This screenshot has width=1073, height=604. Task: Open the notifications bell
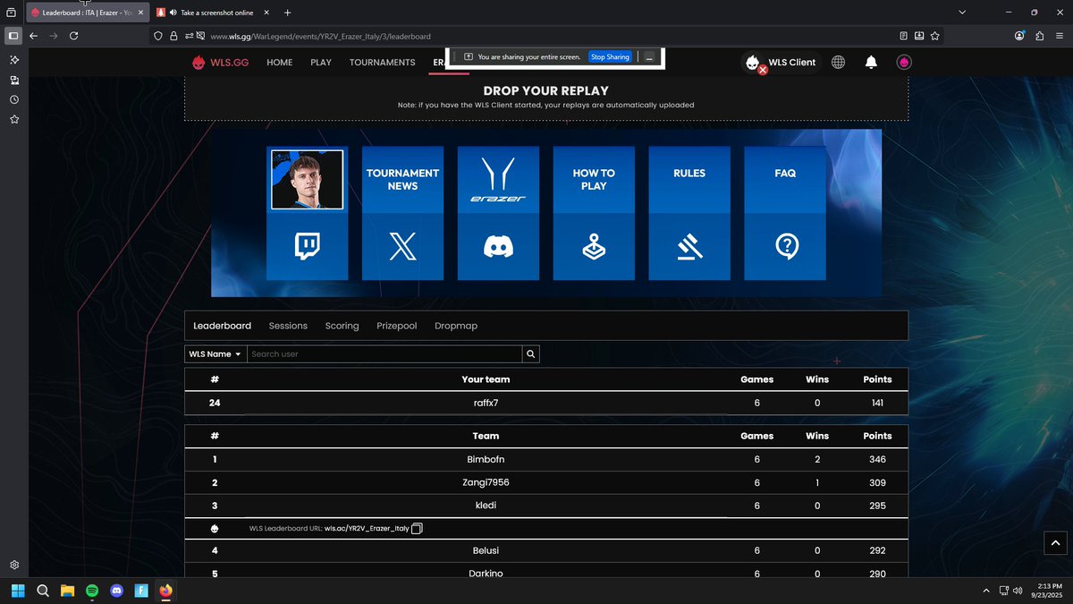[x=871, y=63]
